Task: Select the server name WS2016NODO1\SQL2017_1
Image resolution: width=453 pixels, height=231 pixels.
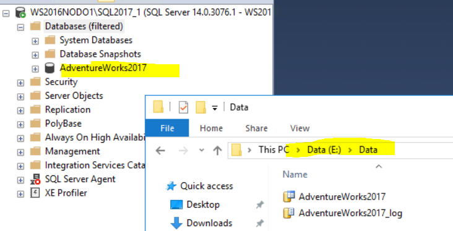Action: click(85, 12)
